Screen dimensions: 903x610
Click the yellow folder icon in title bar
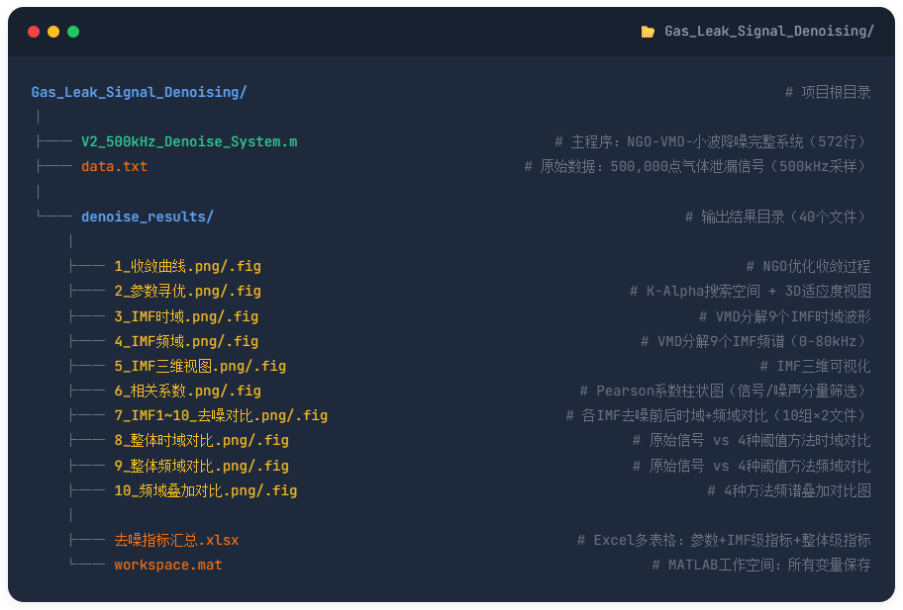tap(648, 32)
